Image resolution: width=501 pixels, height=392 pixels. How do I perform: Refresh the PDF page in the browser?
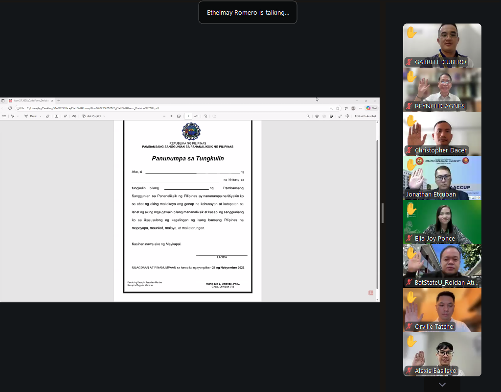pos(10,108)
